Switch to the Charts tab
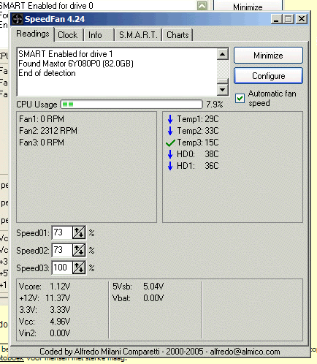317x364 pixels. click(x=177, y=35)
